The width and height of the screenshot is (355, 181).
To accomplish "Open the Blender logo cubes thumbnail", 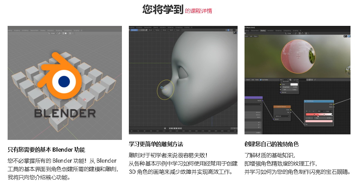I will [x=65, y=83].
